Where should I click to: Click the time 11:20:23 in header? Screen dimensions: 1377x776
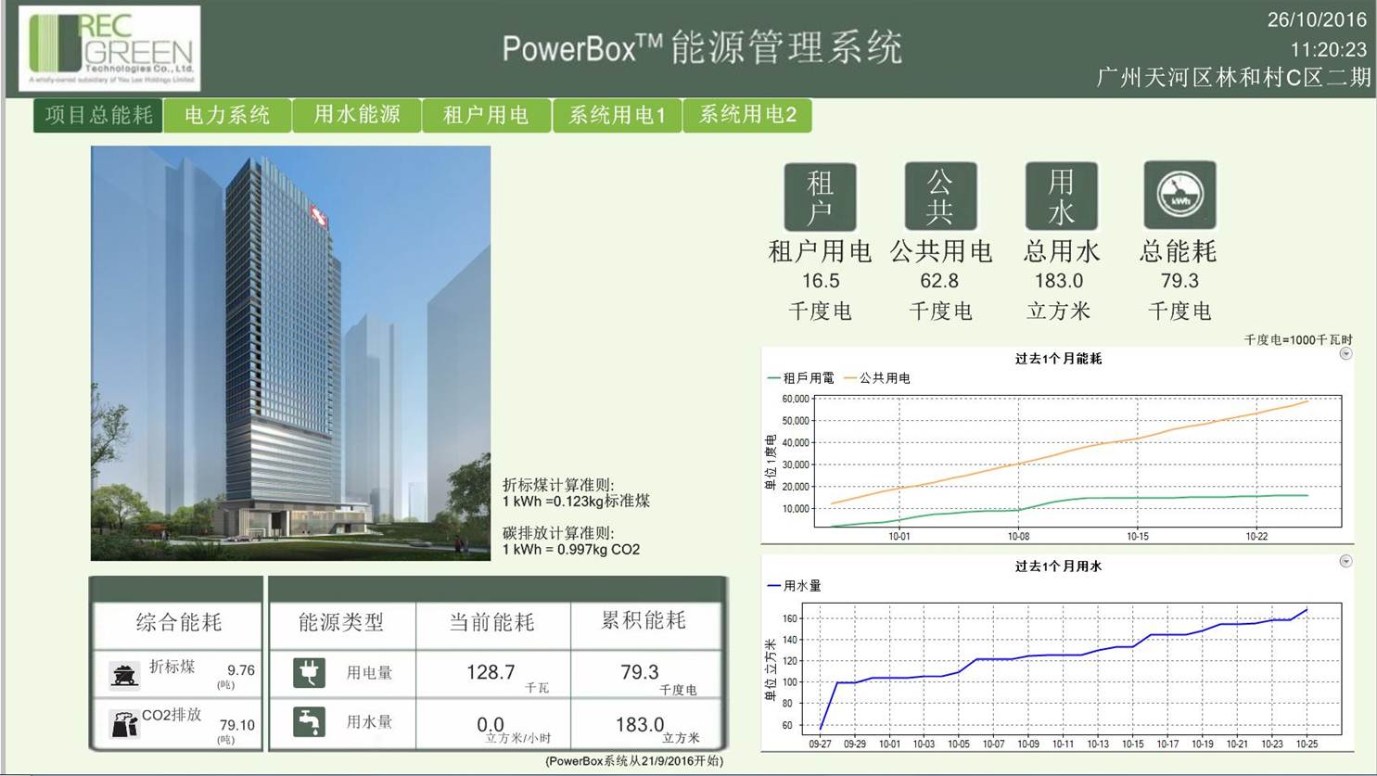click(x=1328, y=49)
